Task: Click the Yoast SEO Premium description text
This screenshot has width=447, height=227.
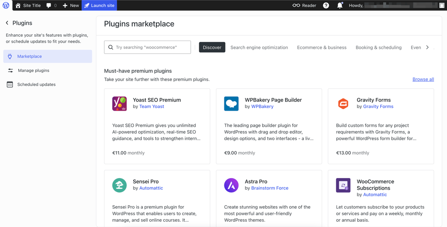Action: click(x=157, y=132)
